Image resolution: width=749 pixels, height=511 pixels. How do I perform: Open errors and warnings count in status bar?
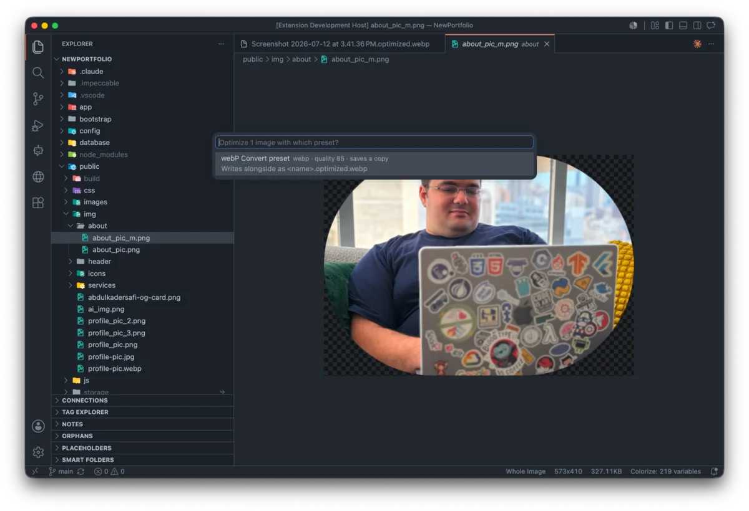(x=109, y=472)
